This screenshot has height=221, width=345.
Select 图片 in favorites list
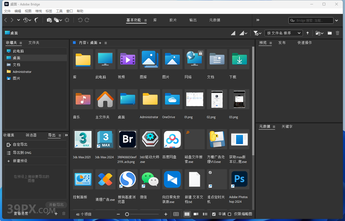click(x=36, y=78)
